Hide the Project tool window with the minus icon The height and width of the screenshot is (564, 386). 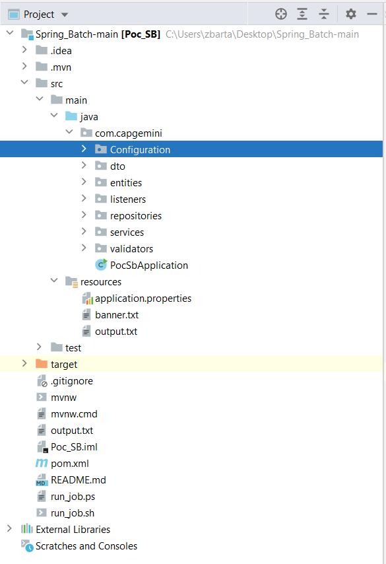[x=372, y=14]
